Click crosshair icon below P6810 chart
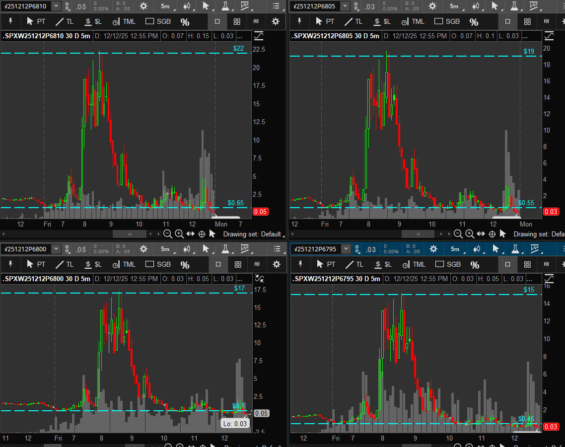The image size is (565, 447). [202, 234]
